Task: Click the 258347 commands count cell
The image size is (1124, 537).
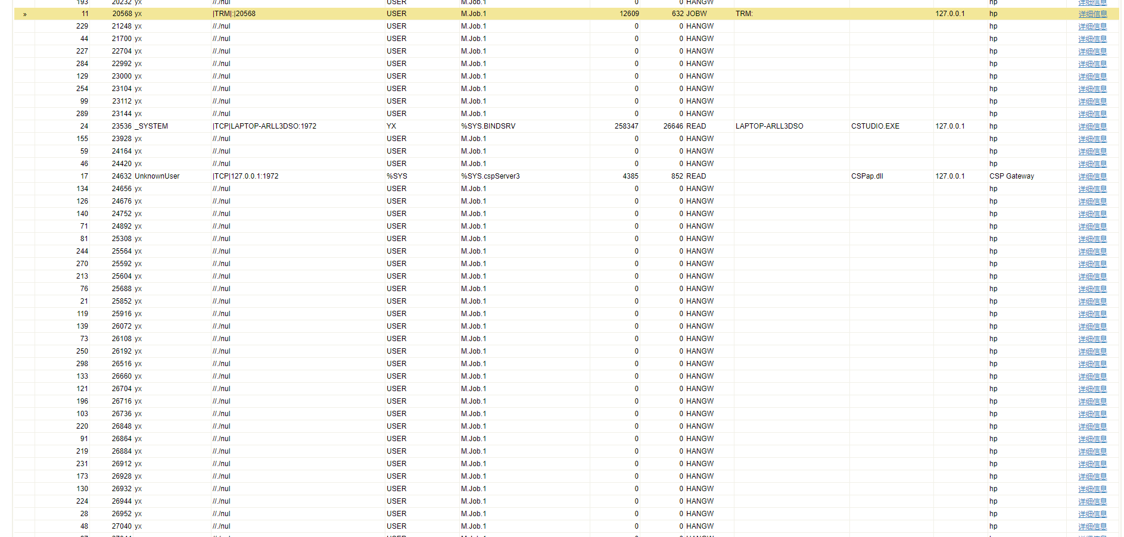Action: [x=627, y=126]
